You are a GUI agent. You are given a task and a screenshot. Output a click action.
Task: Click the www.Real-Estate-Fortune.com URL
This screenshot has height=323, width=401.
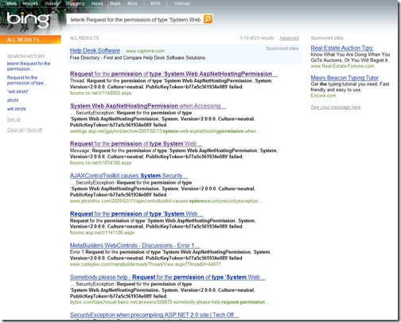[342, 66]
